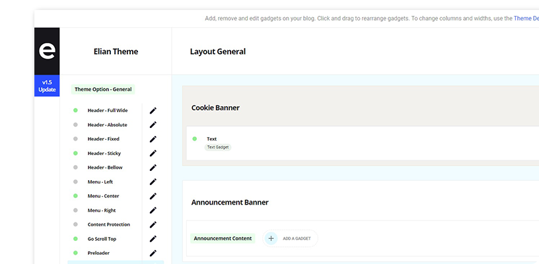This screenshot has height=264, width=539.
Task: Toggle Header - Fixed status dot
Action: point(75,139)
